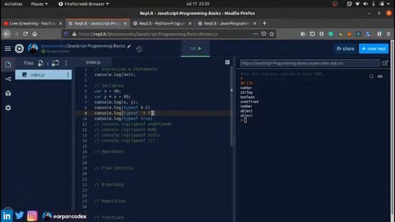Open the packages cube icon
This screenshot has height=222, width=395.
click(8, 93)
